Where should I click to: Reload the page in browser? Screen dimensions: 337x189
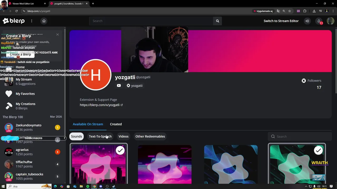point(16,11)
